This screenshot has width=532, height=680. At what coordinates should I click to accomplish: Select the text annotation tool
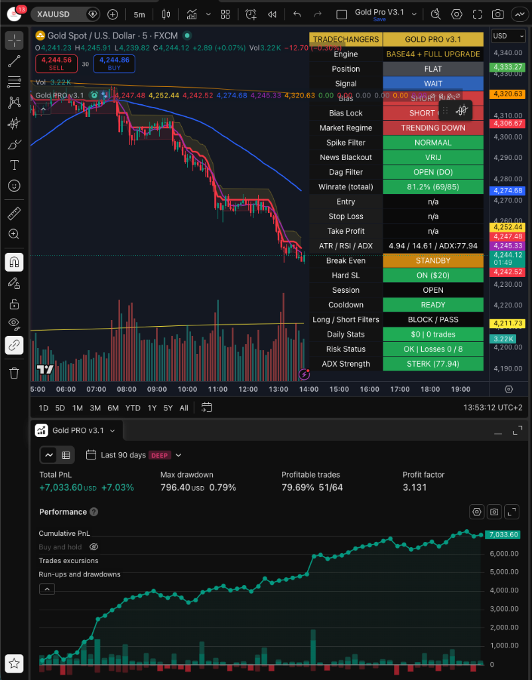click(x=15, y=165)
